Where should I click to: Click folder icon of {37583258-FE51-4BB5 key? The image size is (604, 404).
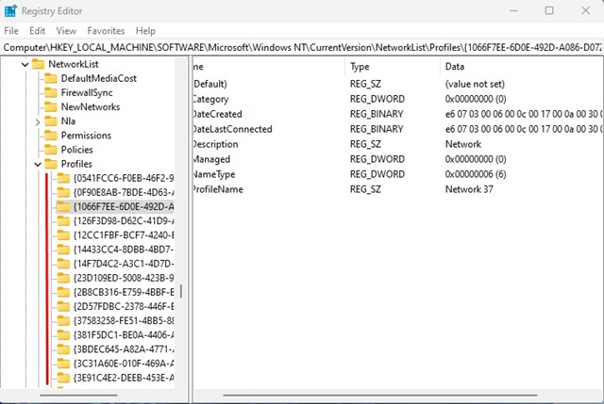click(x=63, y=320)
